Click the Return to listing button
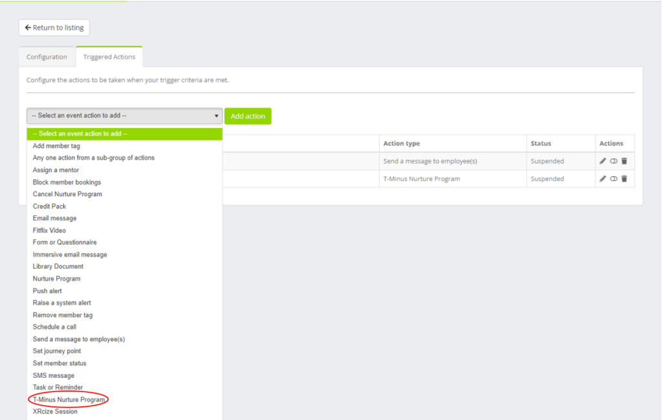 (x=54, y=27)
